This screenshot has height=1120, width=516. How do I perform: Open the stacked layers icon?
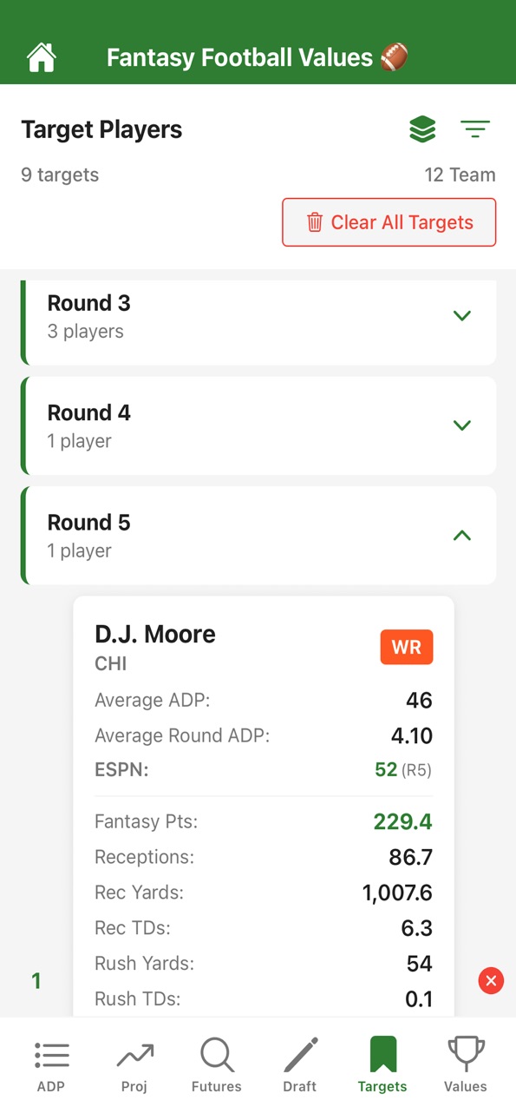pos(422,129)
